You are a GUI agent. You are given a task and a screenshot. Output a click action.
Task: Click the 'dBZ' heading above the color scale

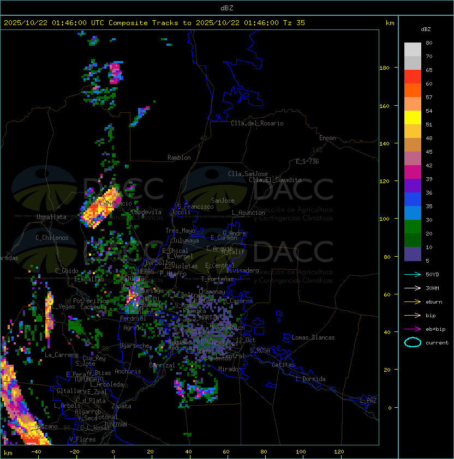point(426,29)
